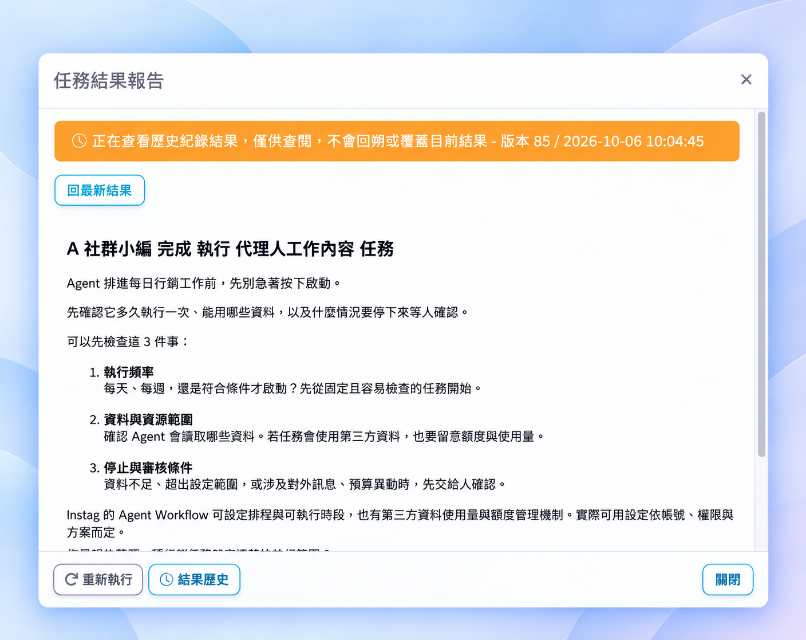This screenshot has height=640, width=806.
Task: Click list item heading 停止與審核條件
Action: [148, 468]
